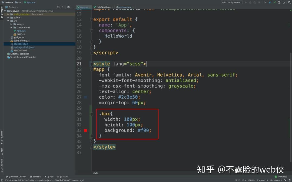
Task: Open the Terminal tool window
Action: click(35, 177)
